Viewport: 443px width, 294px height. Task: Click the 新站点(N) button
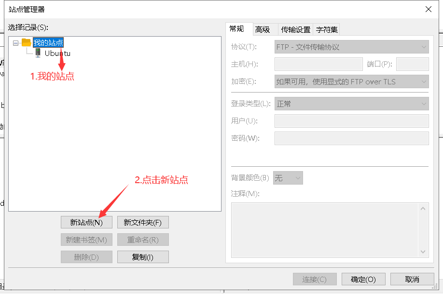[x=86, y=222]
